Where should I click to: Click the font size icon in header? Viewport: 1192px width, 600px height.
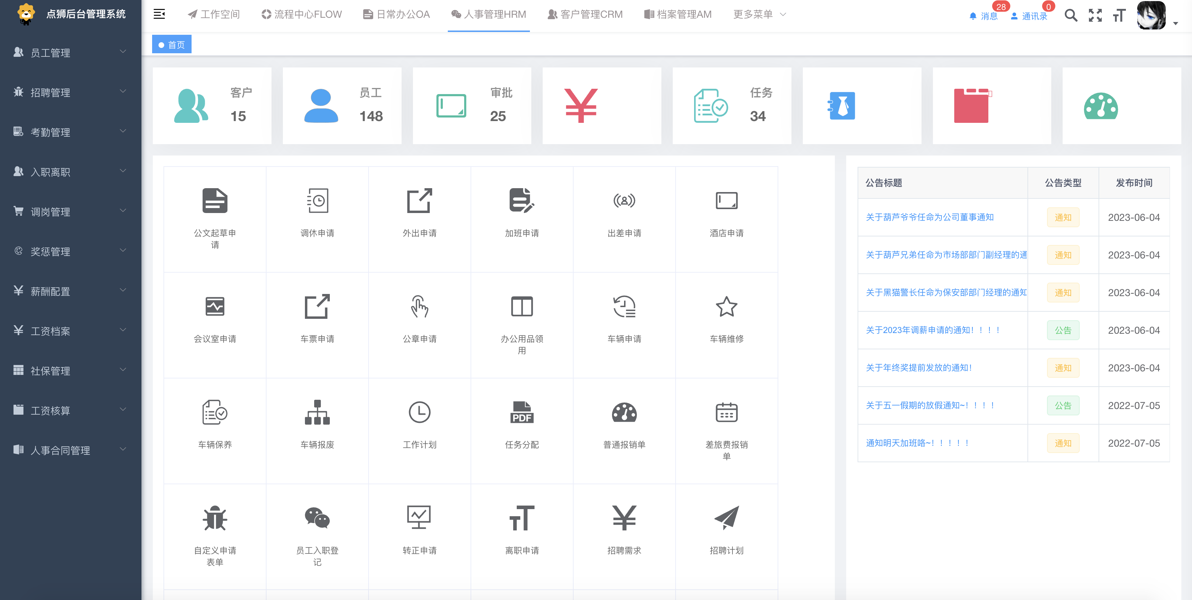tap(1119, 16)
